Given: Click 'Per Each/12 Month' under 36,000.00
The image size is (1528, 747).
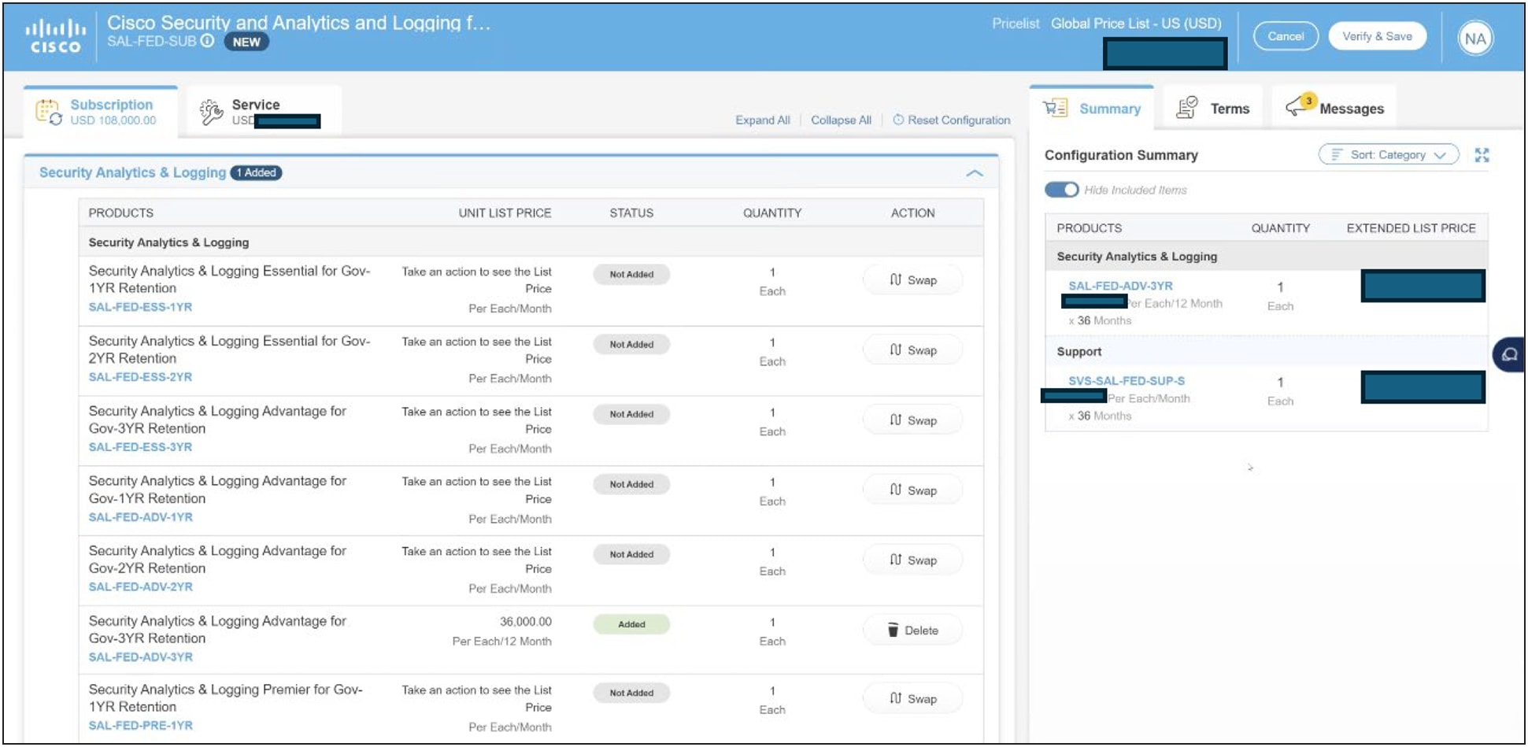Looking at the screenshot, I should [501, 642].
